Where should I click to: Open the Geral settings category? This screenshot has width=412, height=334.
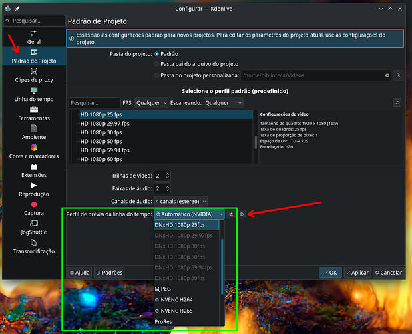coord(34,37)
